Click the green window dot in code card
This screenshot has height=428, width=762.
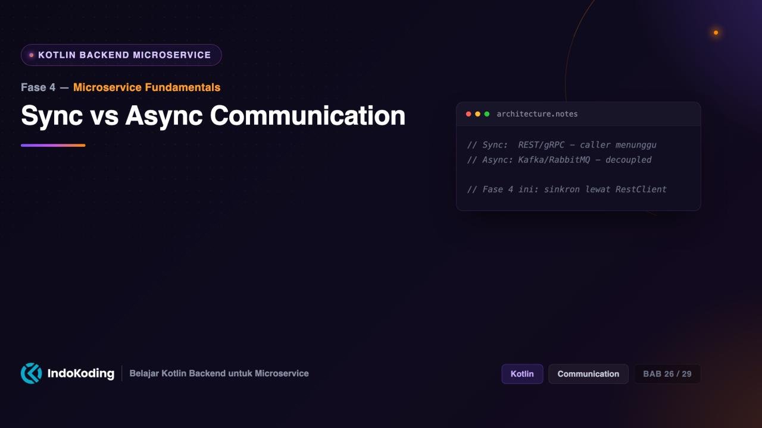tap(487, 114)
